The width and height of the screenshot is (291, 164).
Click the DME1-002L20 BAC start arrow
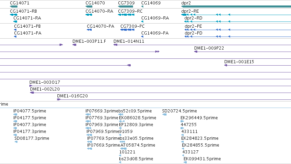point(32,93)
